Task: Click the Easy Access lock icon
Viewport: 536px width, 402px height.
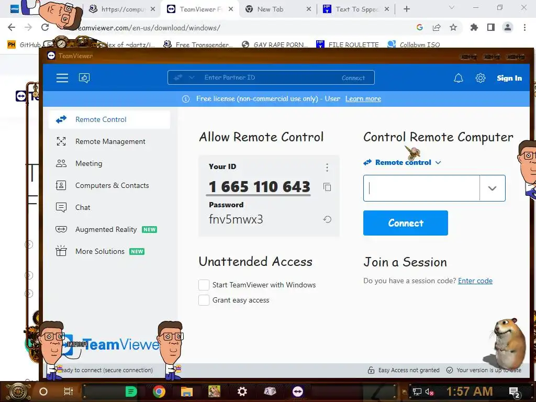Action: coord(371,370)
